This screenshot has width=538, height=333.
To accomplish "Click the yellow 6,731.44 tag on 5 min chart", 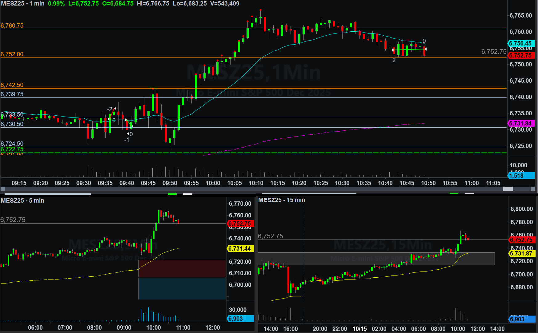I will pyautogui.click(x=240, y=249).
